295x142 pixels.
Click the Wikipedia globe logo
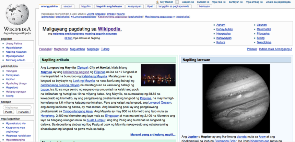[17, 14]
